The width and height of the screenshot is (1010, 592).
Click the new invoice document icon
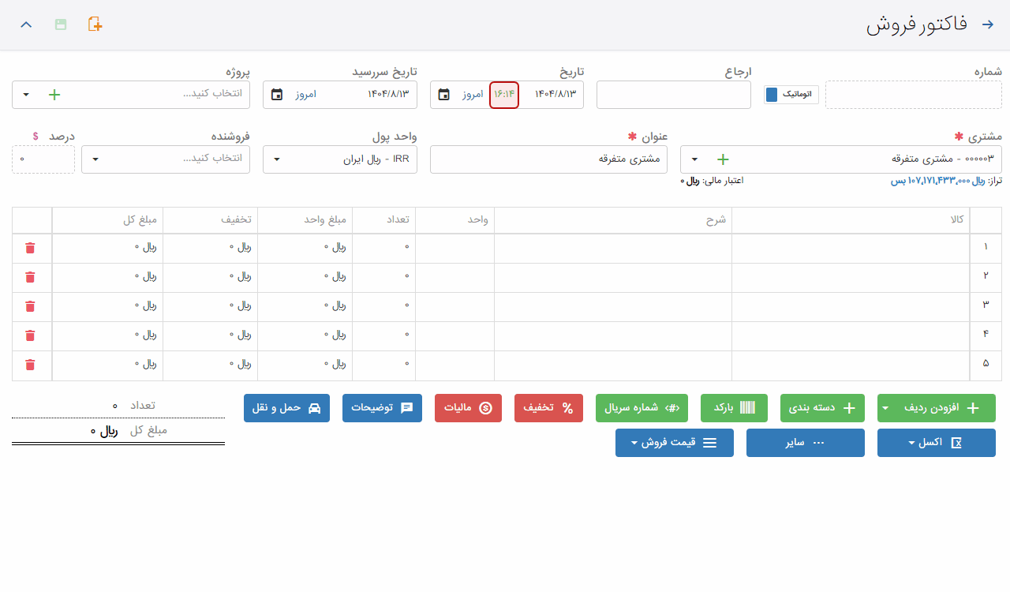95,24
